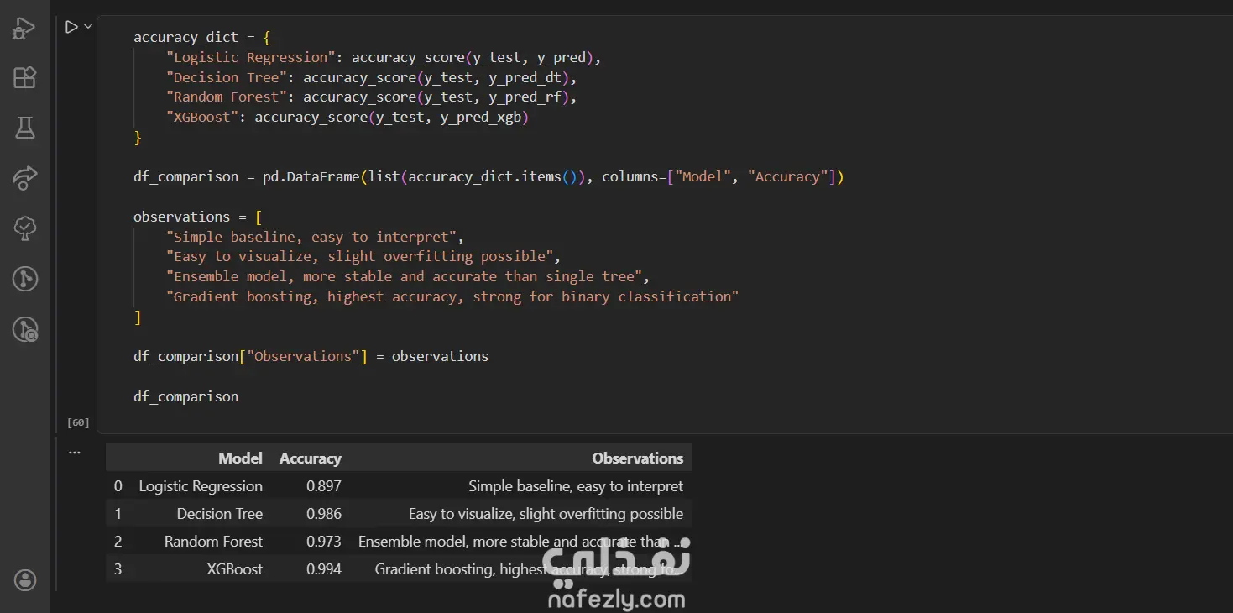Open the Testing flask view

[x=25, y=128]
